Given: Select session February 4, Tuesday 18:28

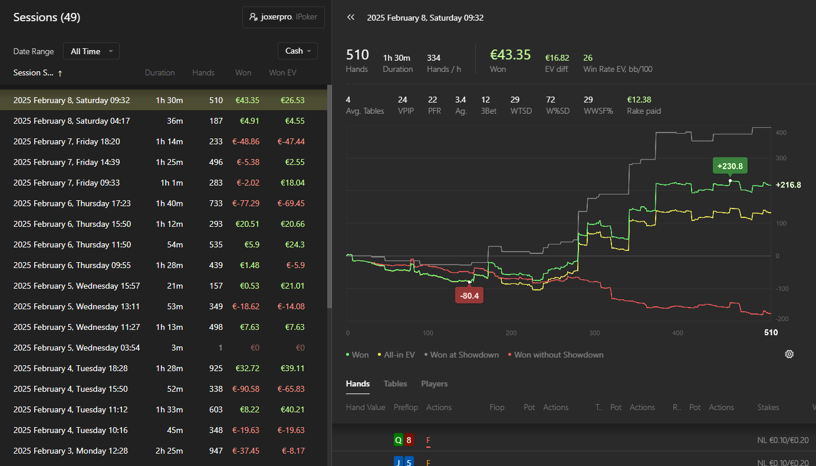Looking at the screenshot, I should point(163,368).
